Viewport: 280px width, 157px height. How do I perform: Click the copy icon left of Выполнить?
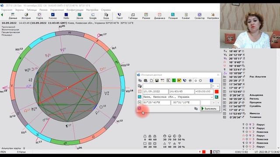coord(196,109)
